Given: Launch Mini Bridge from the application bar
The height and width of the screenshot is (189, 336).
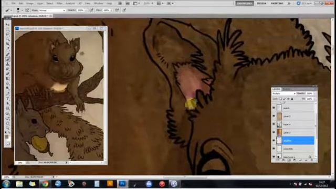Looking at the screenshot, I should (128, 4).
